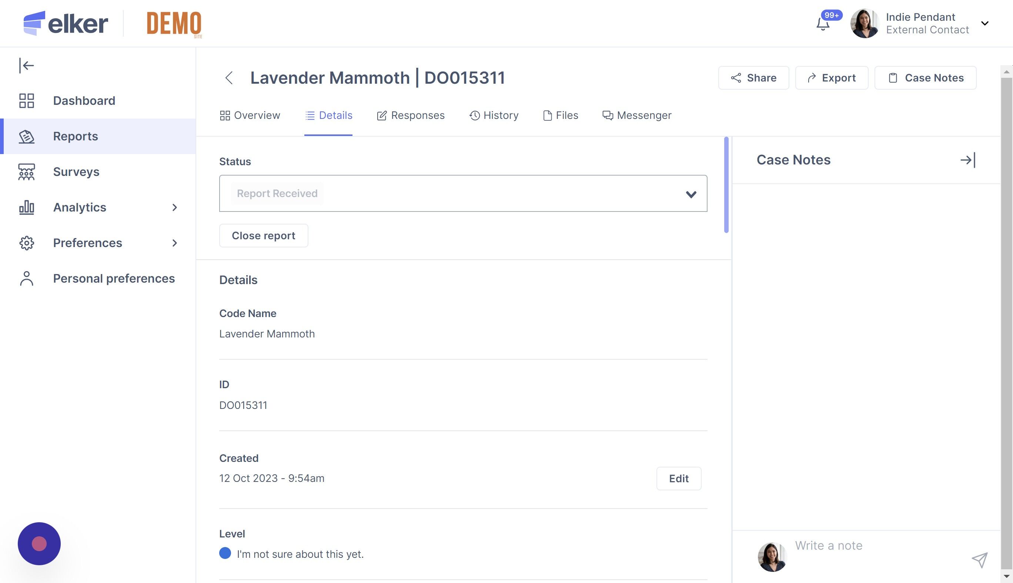Open notifications bell with 99+ badge

823,24
